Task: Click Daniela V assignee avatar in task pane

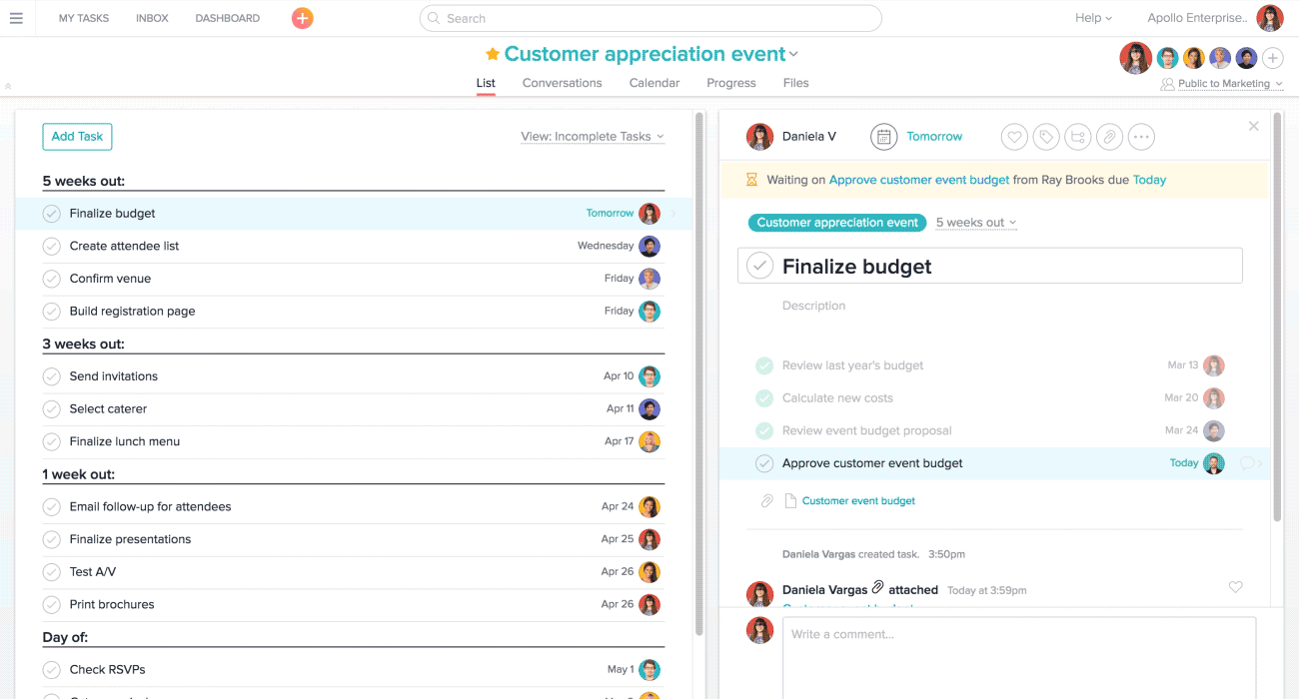Action: click(x=760, y=137)
